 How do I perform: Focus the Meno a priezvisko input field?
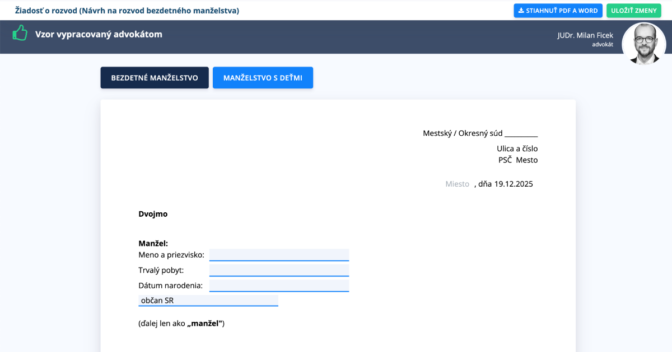pyautogui.click(x=279, y=255)
